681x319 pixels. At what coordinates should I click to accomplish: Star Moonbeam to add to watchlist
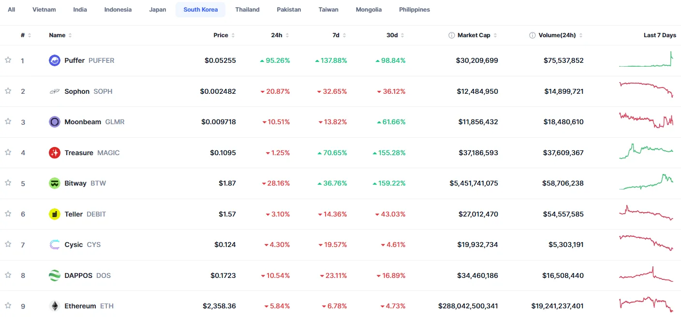[8, 121]
